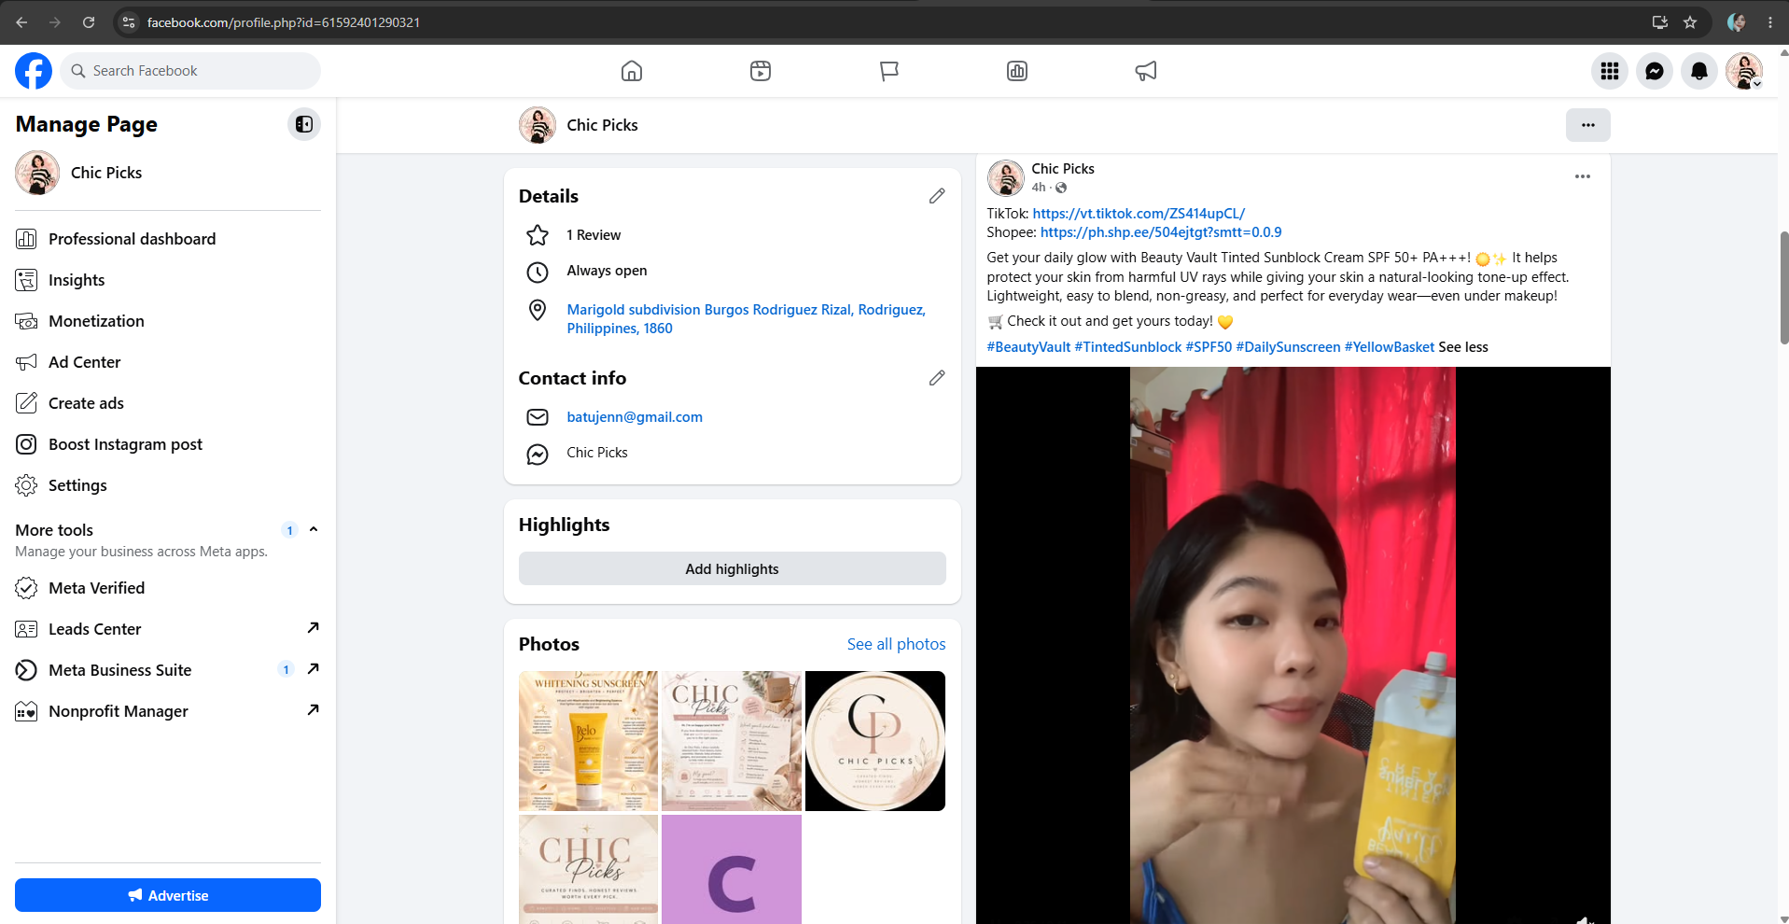Open the page options three-dot button
Image resolution: width=1789 pixels, height=924 pixels.
1588,125
